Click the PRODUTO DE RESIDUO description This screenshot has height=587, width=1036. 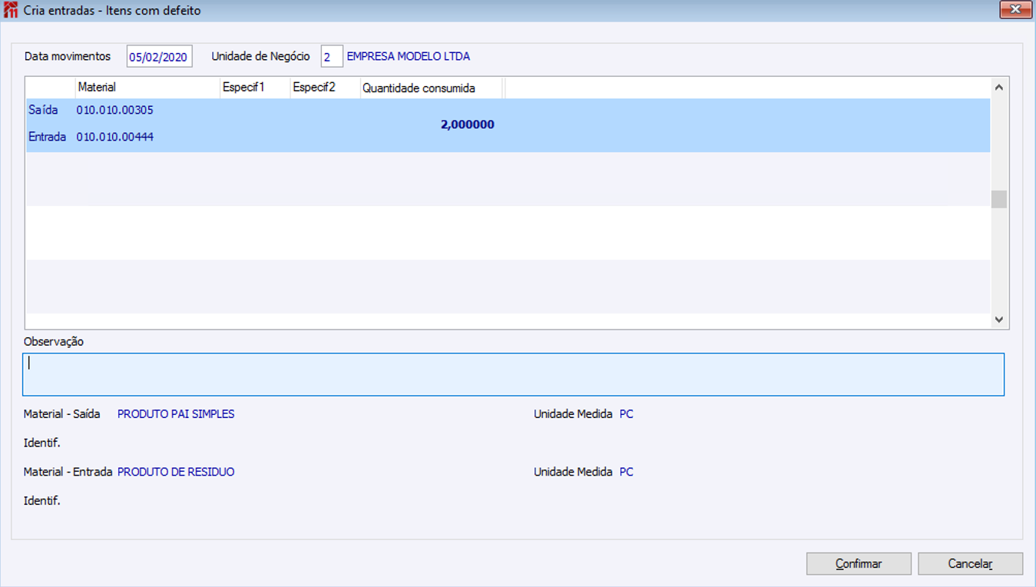pos(176,472)
